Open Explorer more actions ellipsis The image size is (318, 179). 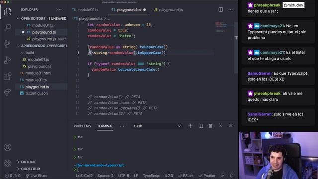pyautogui.click(x=59, y=10)
